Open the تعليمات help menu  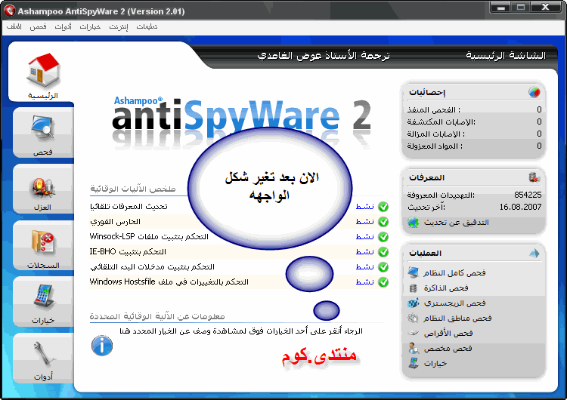(x=147, y=26)
